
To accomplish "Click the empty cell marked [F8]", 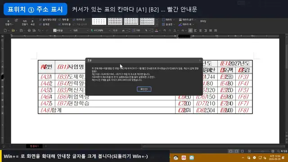I will 244,110.
